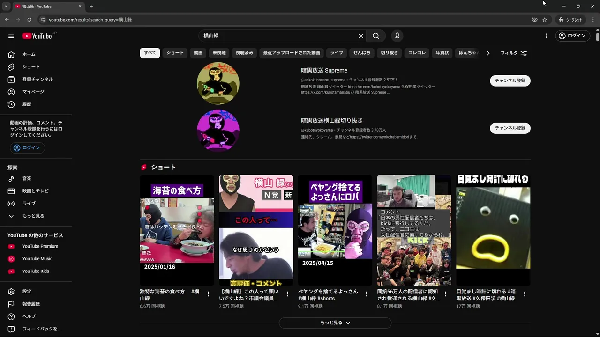Screen dimensions: 600x337
Task: Clear the search box with the X
Action: click(361, 36)
